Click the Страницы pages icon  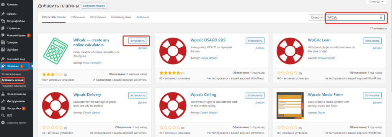pyautogui.click(x=3, y=28)
